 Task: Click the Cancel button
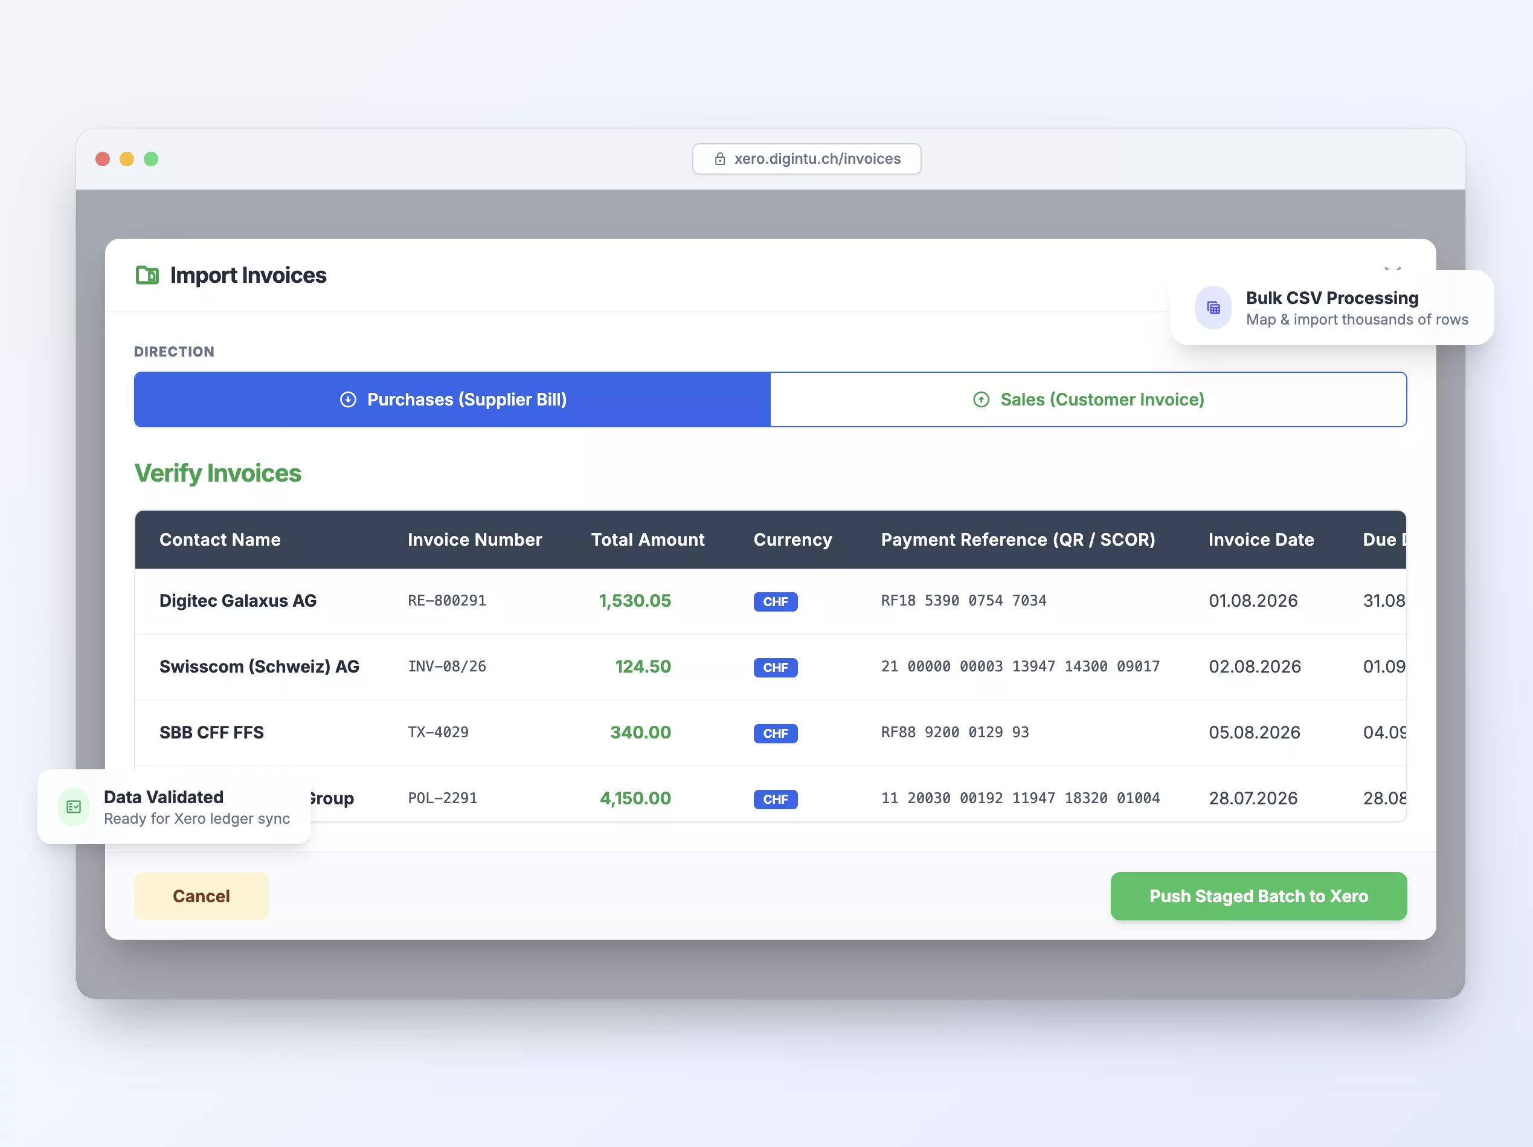(x=201, y=896)
